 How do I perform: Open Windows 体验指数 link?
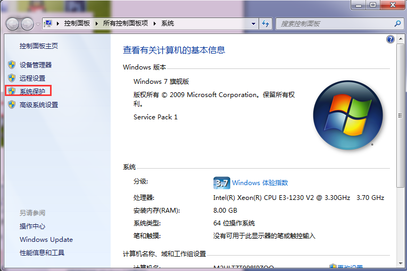pos(260,183)
